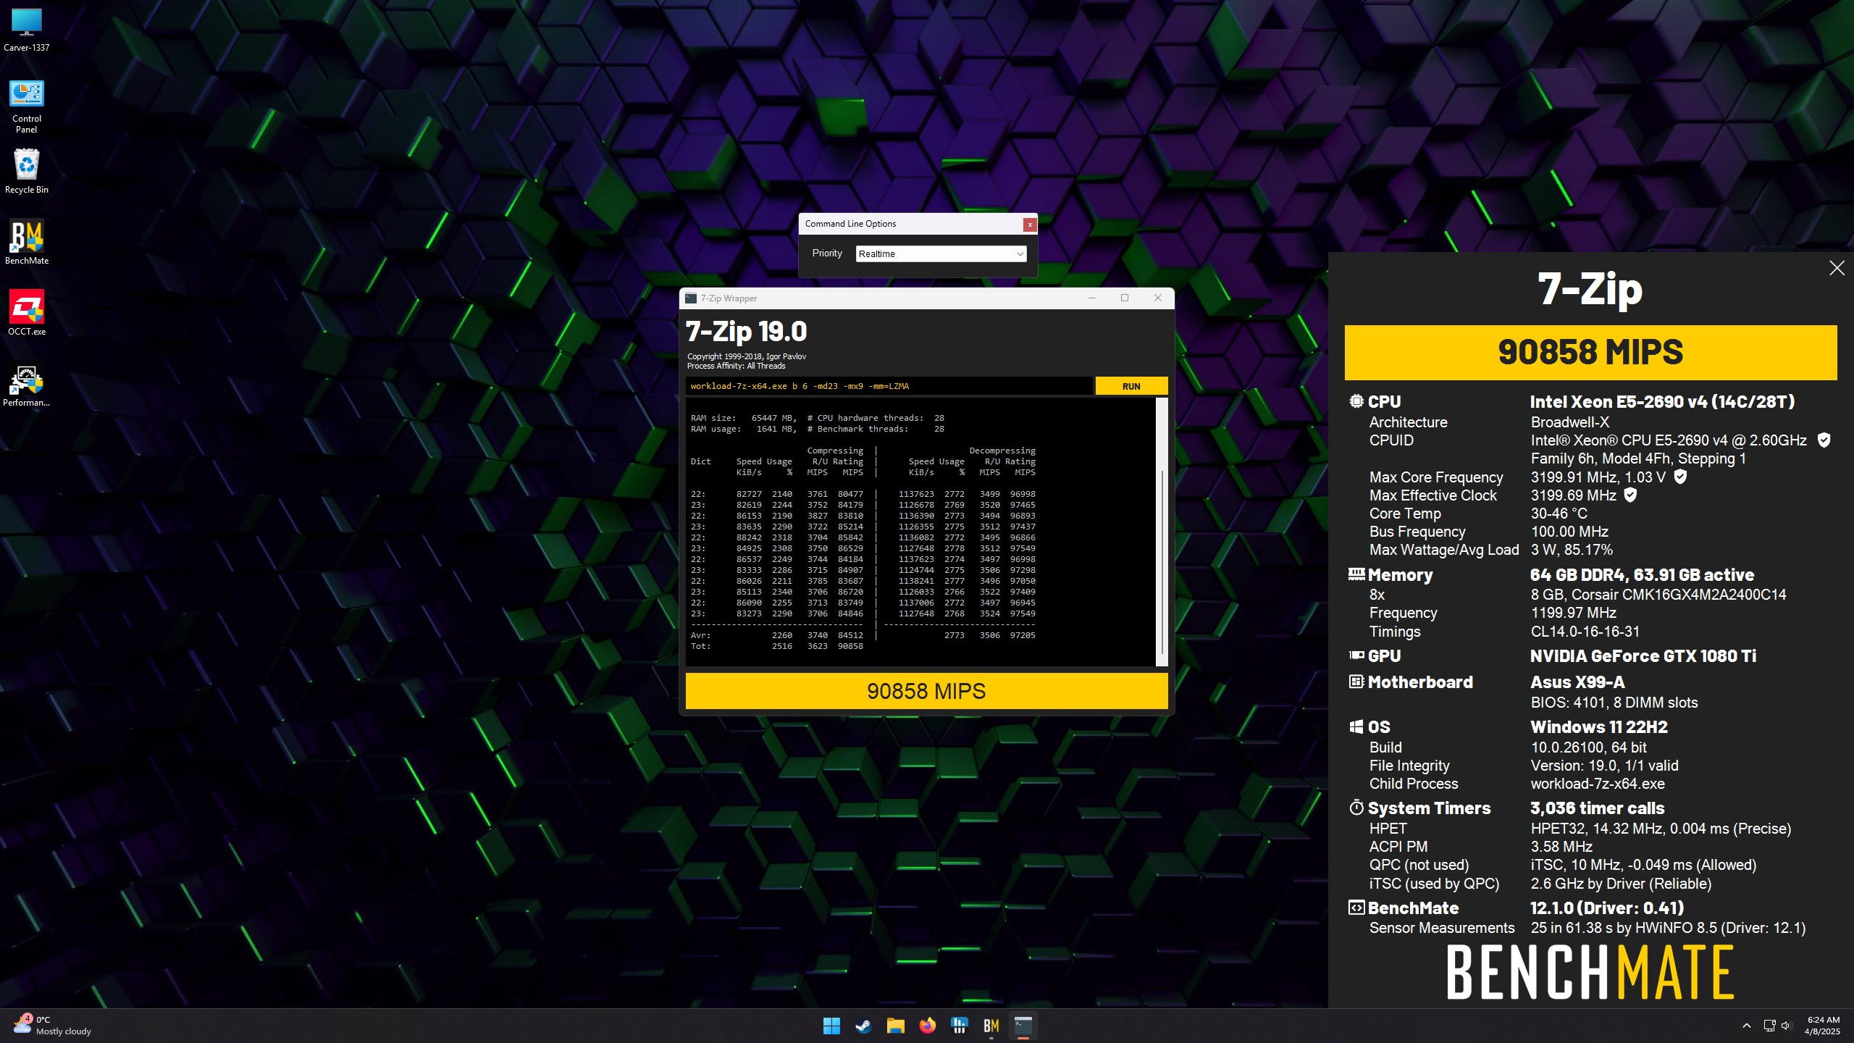Click the GPU section icon
Screen dimensions: 1854x1043
[1356, 655]
